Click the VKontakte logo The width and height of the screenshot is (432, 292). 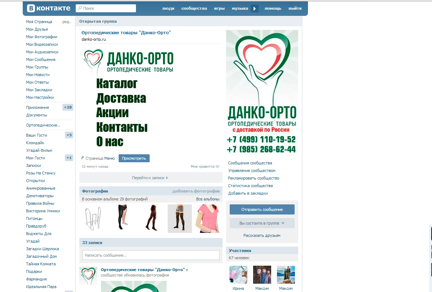49,8
